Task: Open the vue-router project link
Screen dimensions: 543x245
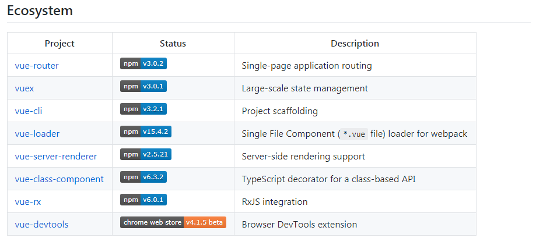Action: pyautogui.click(x=37, y=65)
